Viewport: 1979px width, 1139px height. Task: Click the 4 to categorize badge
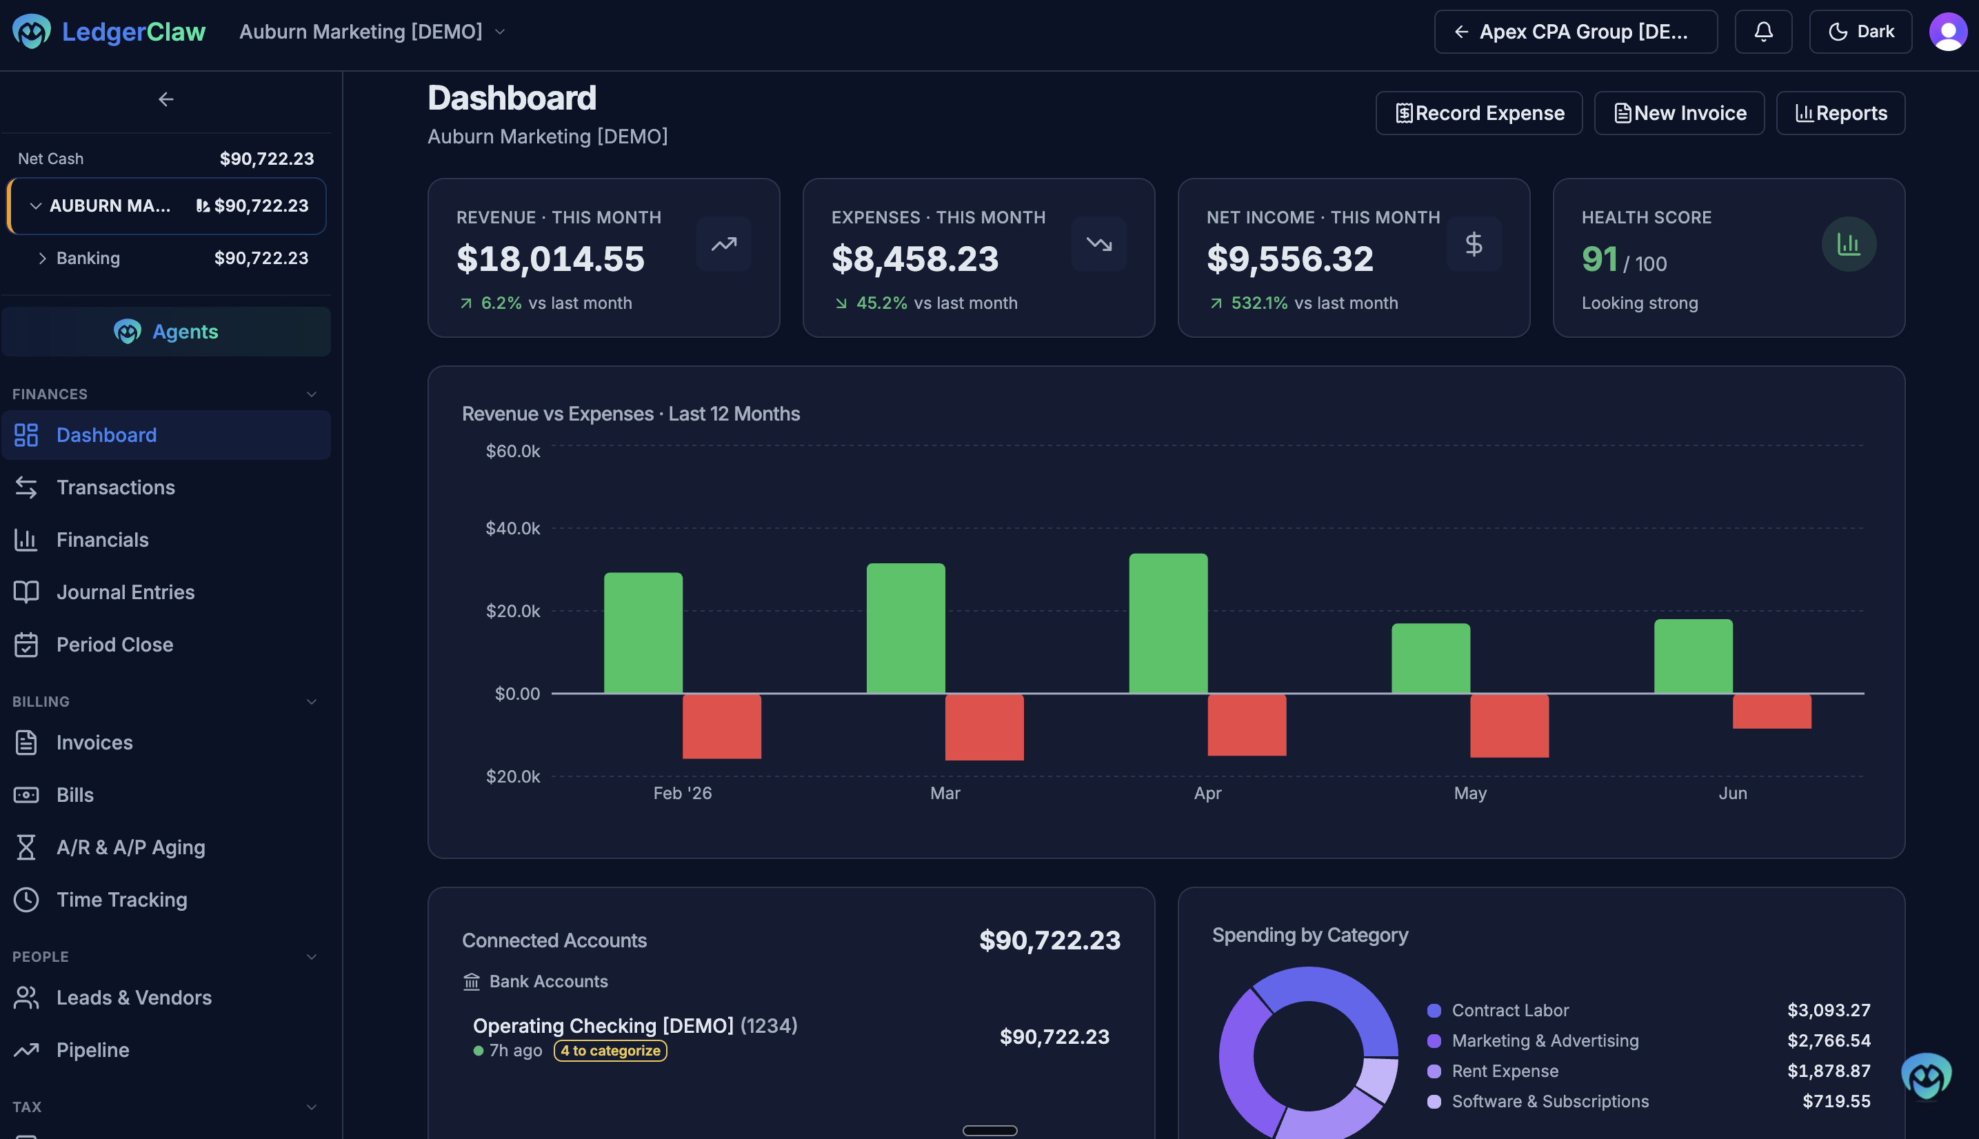tap(610, 1051)
